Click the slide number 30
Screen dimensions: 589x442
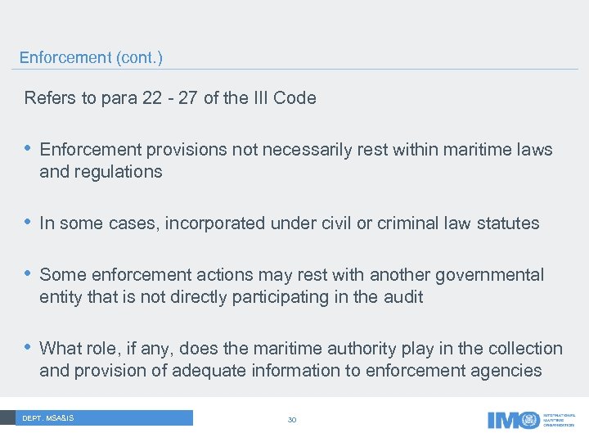point(292,420)
